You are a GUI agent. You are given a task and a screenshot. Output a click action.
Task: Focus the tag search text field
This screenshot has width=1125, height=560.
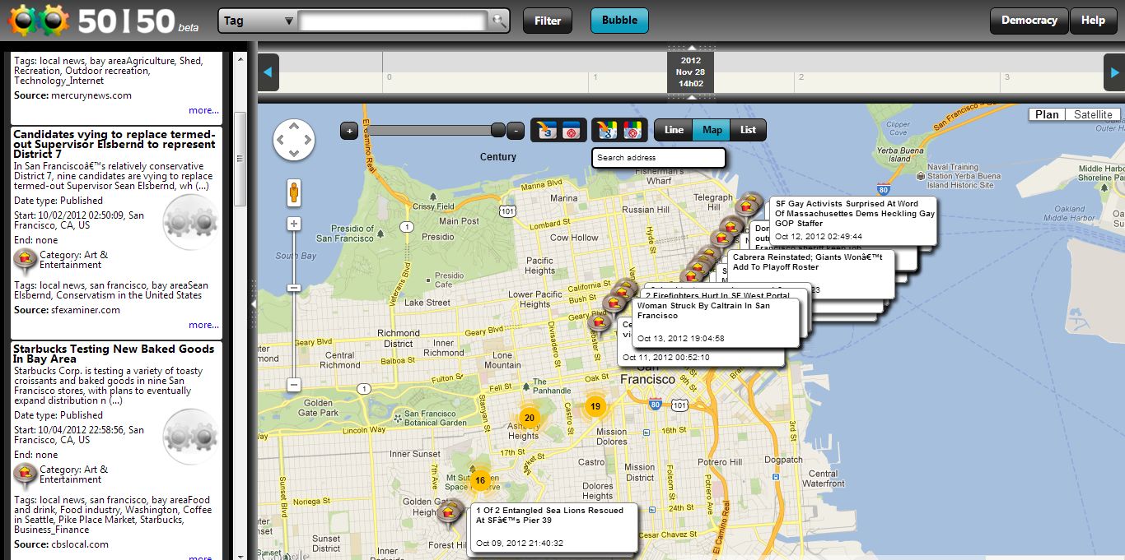394,21
